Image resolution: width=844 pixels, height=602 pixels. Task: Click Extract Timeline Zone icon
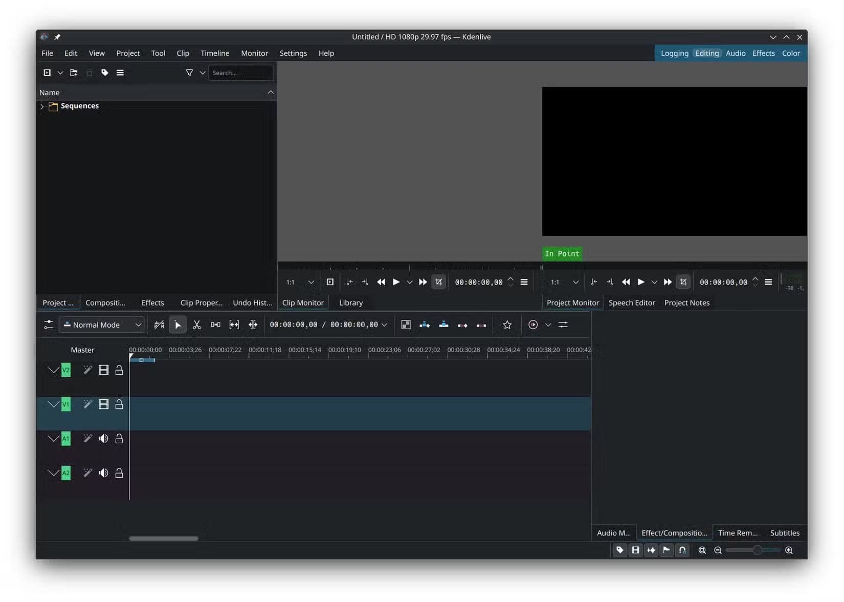462,325
